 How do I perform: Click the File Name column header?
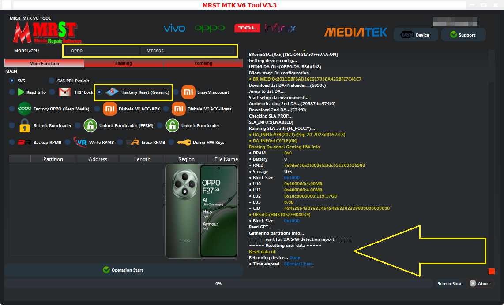(223, 159)
